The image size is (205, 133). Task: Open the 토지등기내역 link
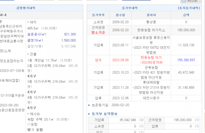click(x=189, y=8)
